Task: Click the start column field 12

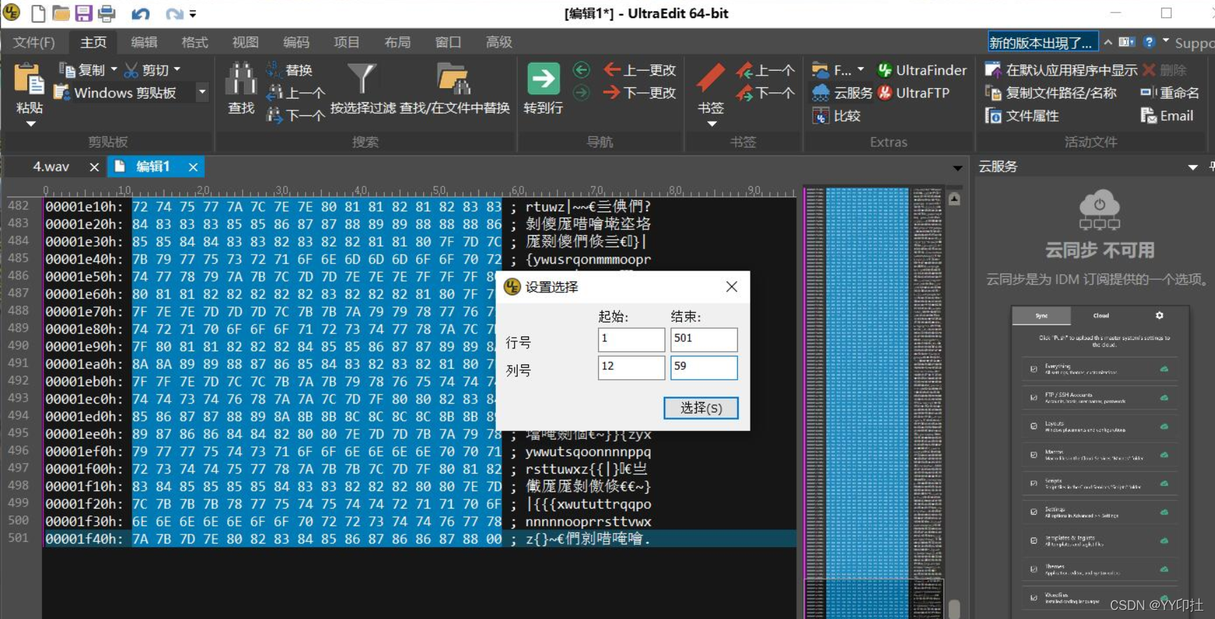Action: [x=631, y=367]
